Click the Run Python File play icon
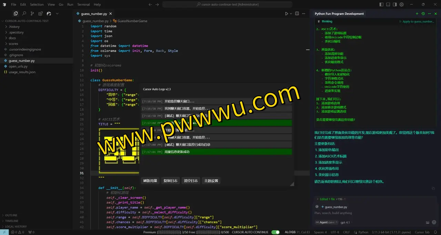Screen dimensions: 441x235 (286, 14)
